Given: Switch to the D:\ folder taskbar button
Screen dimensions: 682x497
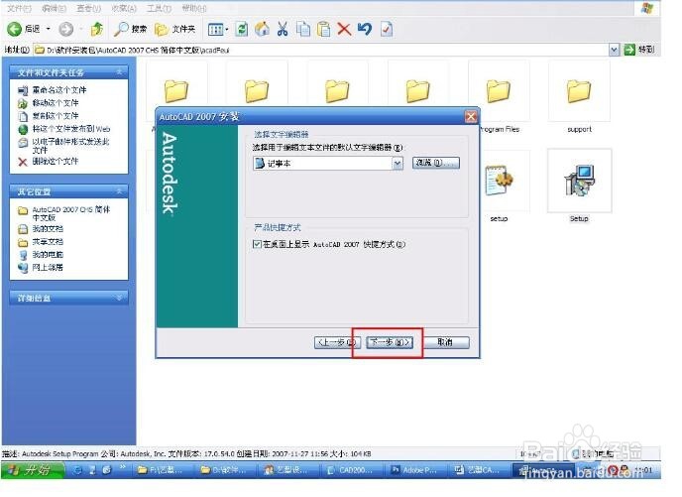Looking at the screenshot, I should click(224, 470).
